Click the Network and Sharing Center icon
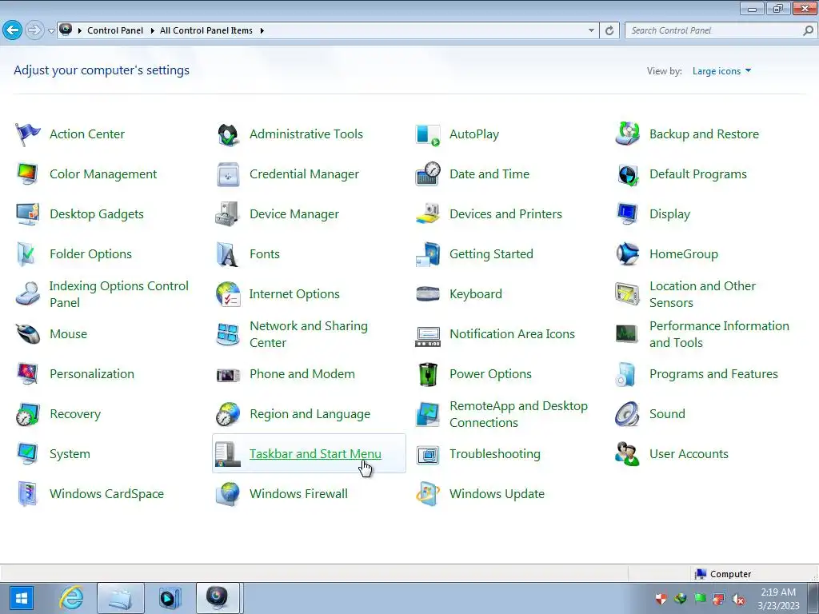 (x=228, y=334)
